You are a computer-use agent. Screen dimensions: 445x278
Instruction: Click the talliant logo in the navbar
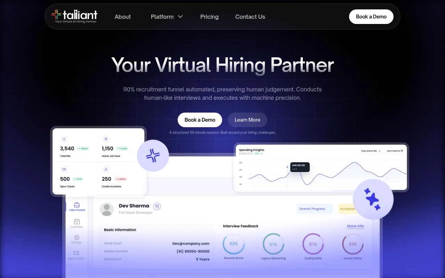click(74, 16)
